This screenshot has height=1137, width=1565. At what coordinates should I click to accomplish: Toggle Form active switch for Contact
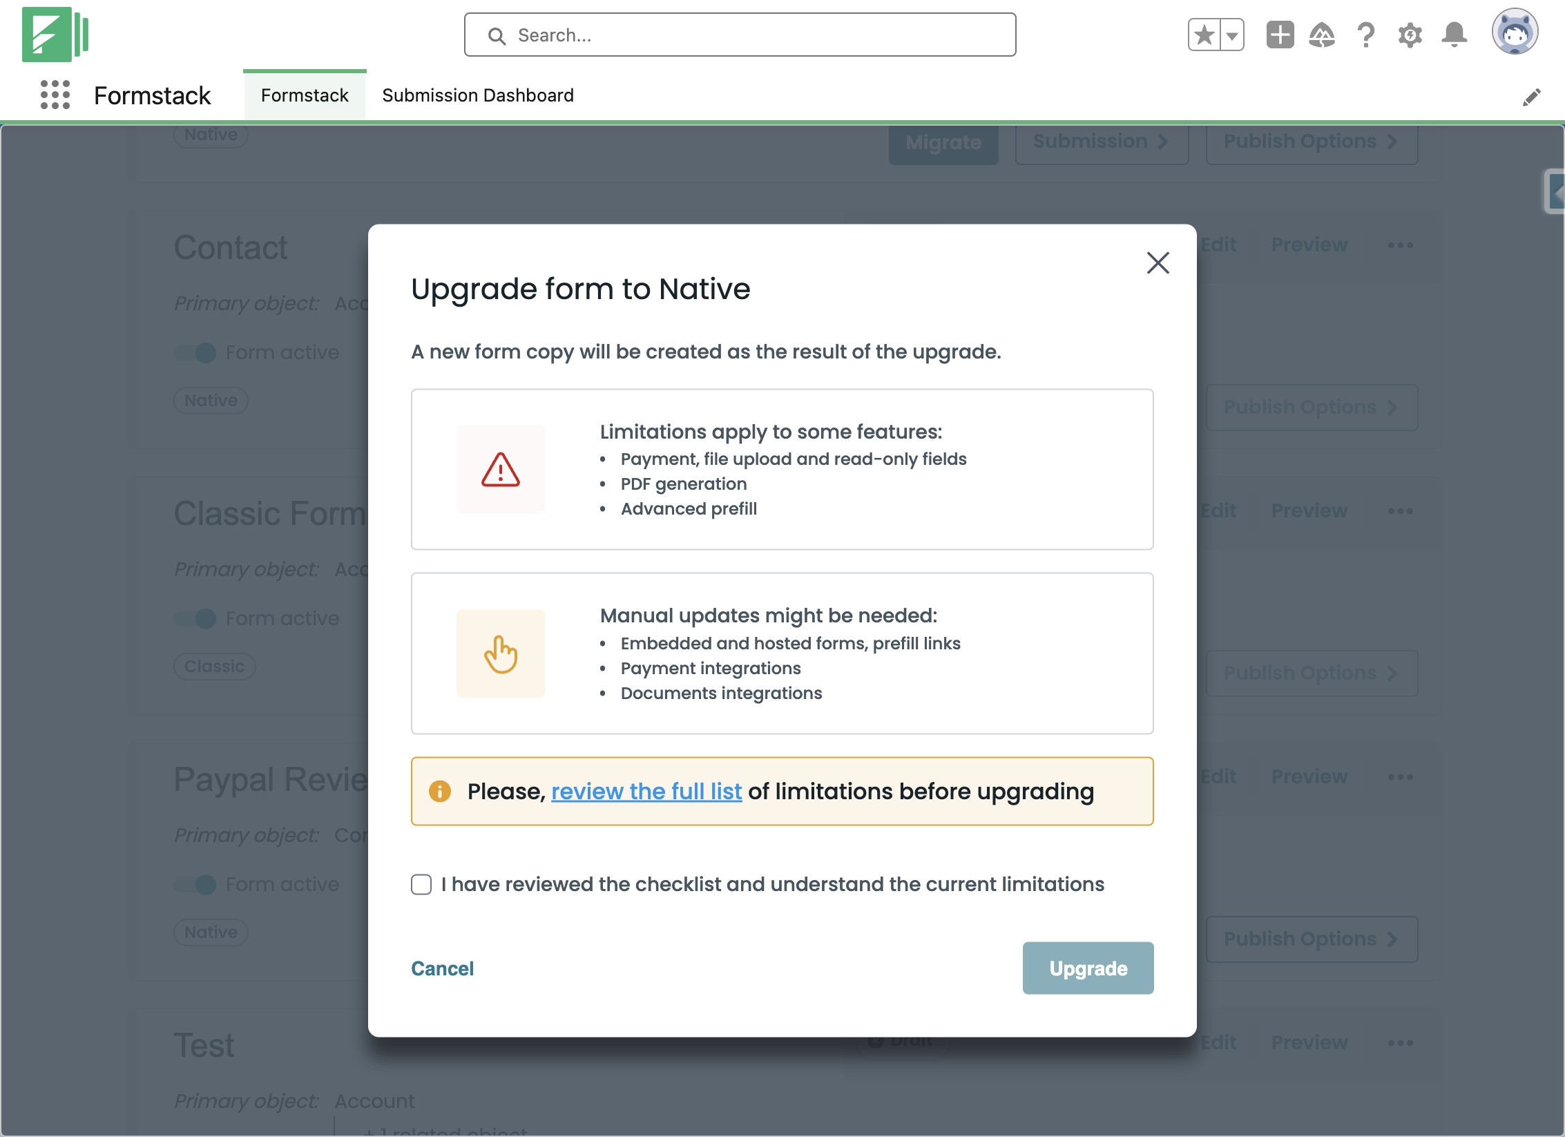point(196,352)
